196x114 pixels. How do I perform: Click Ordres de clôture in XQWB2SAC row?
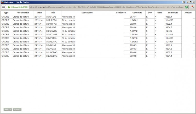click(x=21, y=42)
